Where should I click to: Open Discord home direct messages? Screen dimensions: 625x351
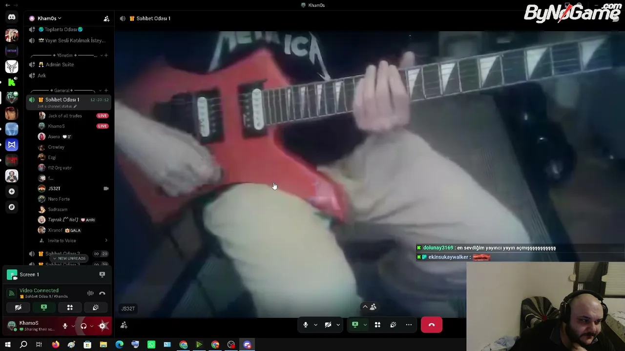pyautogui.click(x=12, y=18)
